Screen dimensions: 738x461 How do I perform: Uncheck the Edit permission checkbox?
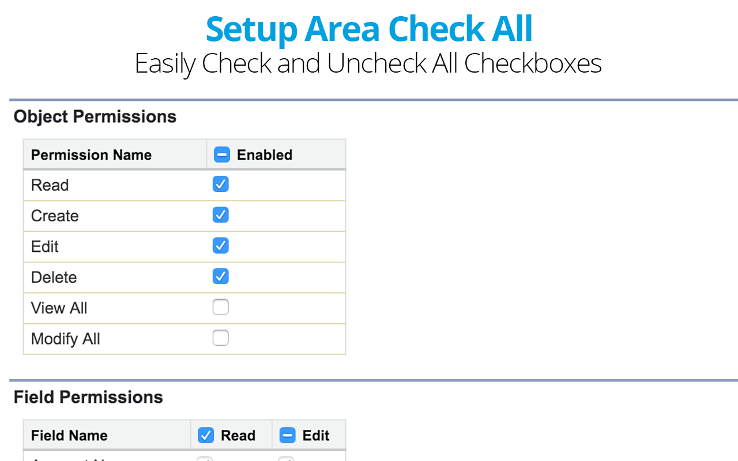tap(221, 245)
